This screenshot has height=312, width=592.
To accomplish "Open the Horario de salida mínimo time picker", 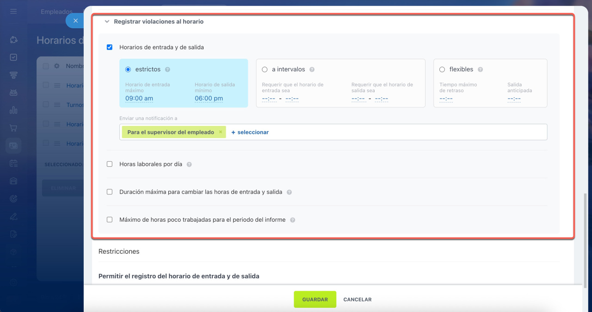I will tap(209, 98).
